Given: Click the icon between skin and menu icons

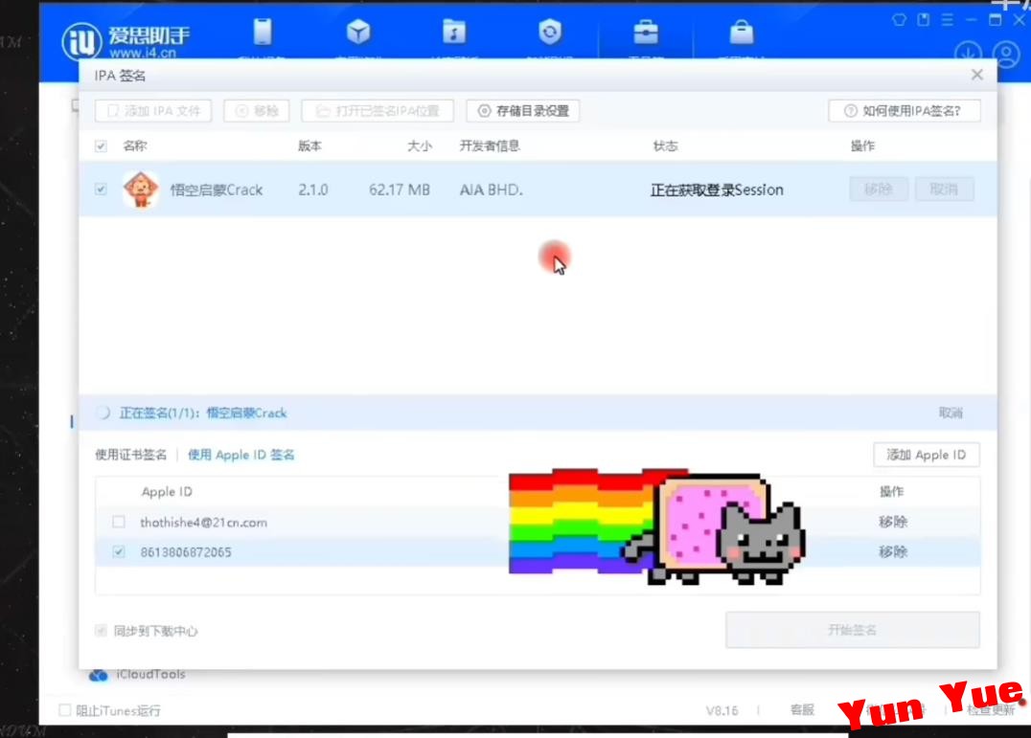Looking at the screenshot, I should 923,20.
